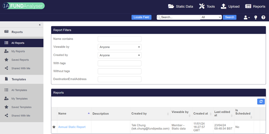Click the Locate Field button
Screen dimensions: 269x134
141,17
